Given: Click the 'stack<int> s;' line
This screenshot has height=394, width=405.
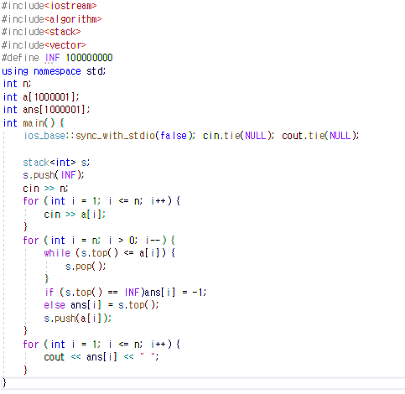Looking at the screenshot, I should coord(56,163).
